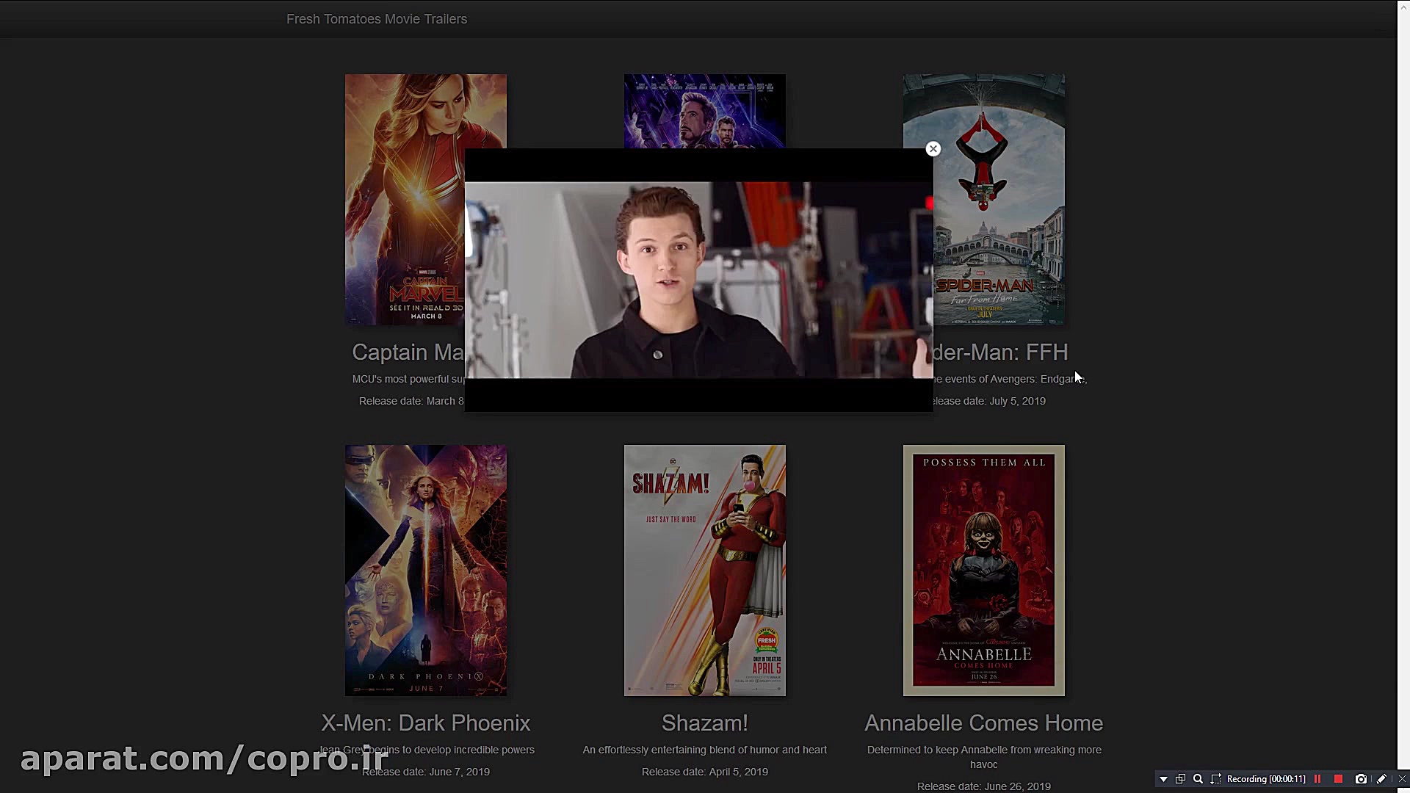Click the magnifier zoom icon in recorder
This screenshot has width=1410, height=793.
click(1198, 779)
